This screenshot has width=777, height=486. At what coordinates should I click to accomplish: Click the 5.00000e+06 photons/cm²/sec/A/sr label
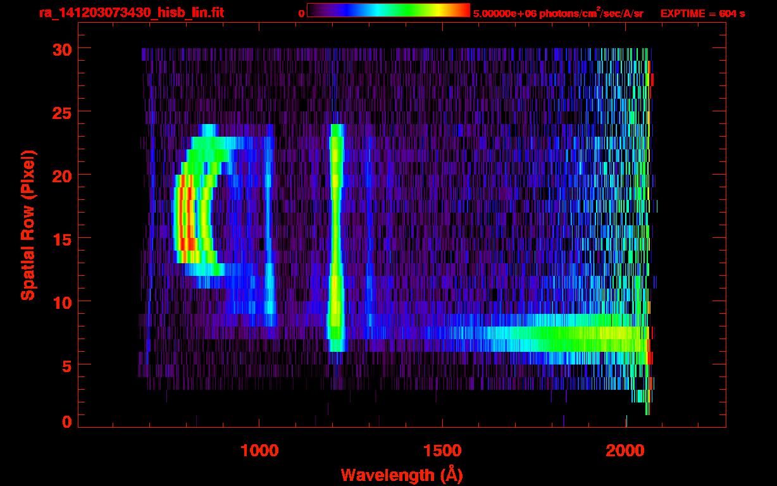(x=558, y=13)
